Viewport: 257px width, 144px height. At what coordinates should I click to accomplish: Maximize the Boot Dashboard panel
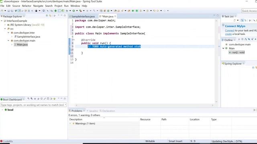click(65, 99)
